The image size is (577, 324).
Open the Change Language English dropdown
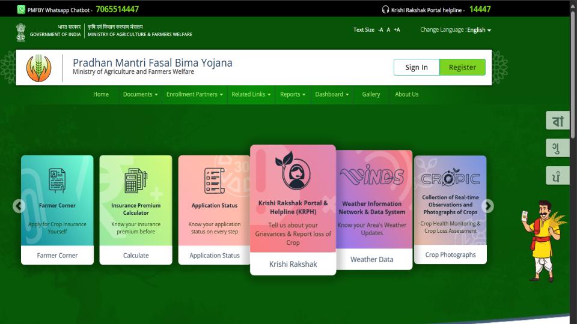[x=479, y=30]
